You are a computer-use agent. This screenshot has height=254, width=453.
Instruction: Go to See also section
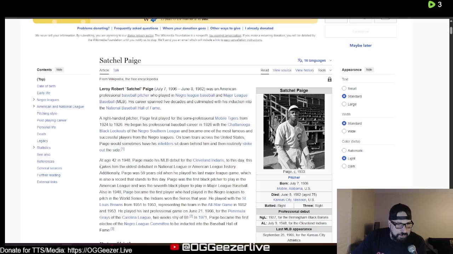pos(44,155)
